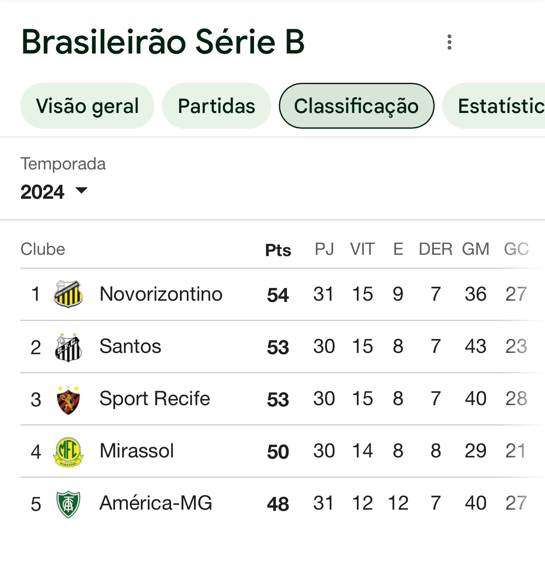Expand the 2024 season dropdown arrow

[81, 190]
